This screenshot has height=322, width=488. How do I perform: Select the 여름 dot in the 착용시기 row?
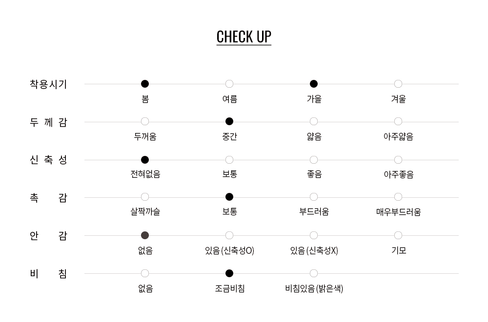point(229,84)
